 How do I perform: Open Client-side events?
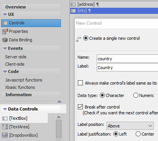tap(15, 64)
